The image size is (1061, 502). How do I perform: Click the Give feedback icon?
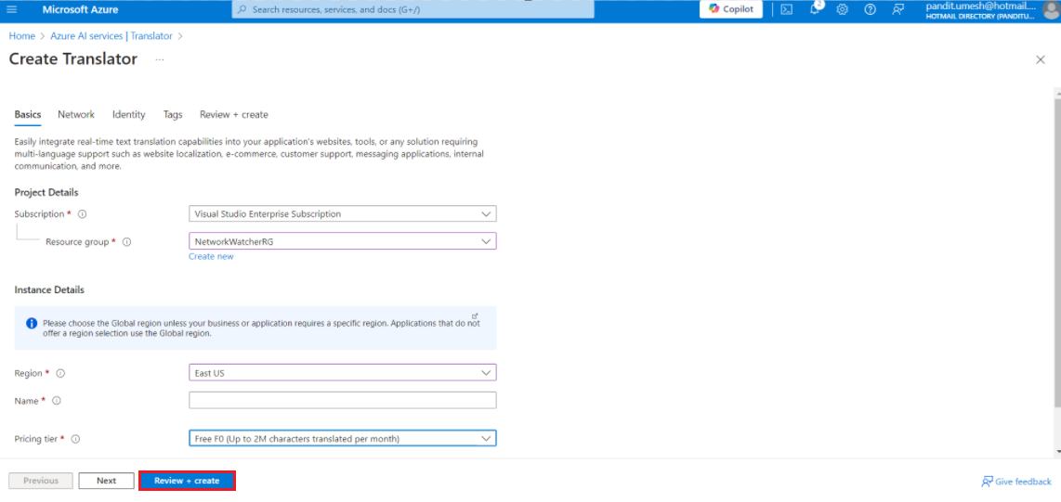pos(988,482)
